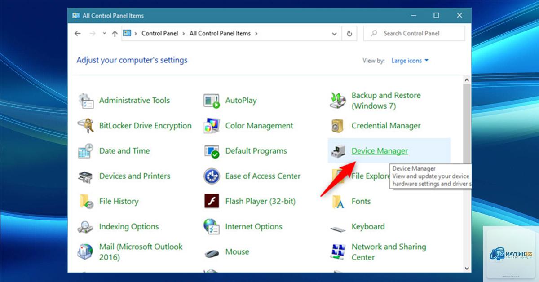Viewport: 539px width, 282px height.
Task: Click the Default Programs icon
Action: pyautogui.click(x=212, y=151)
